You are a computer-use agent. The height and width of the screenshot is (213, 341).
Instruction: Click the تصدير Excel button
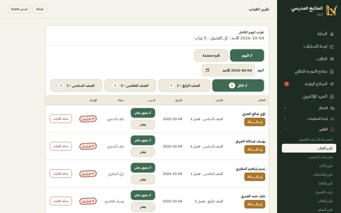pos(19,9)
